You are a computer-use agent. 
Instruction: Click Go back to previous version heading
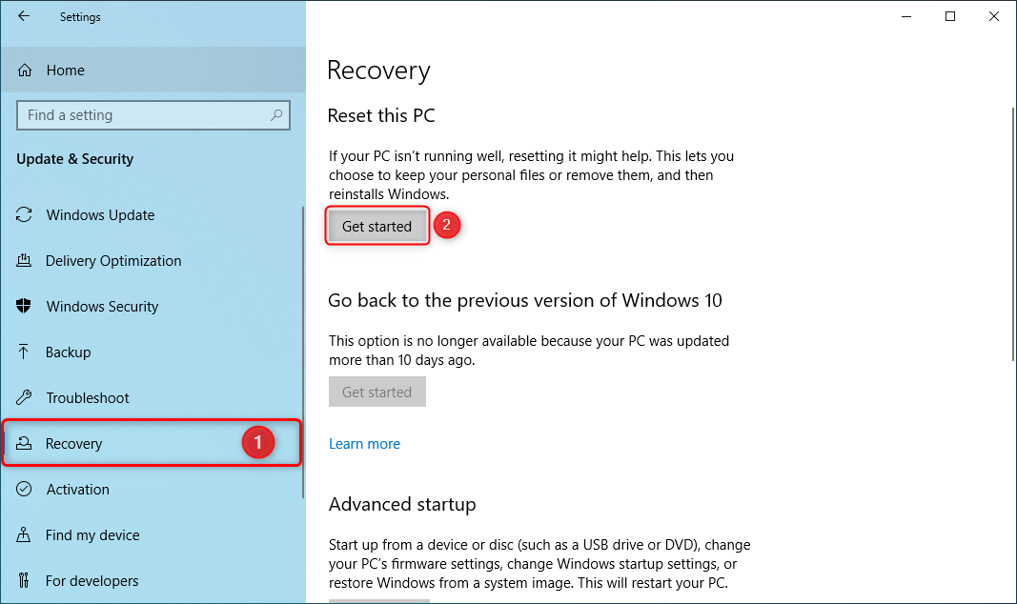(x=525, y=301)
